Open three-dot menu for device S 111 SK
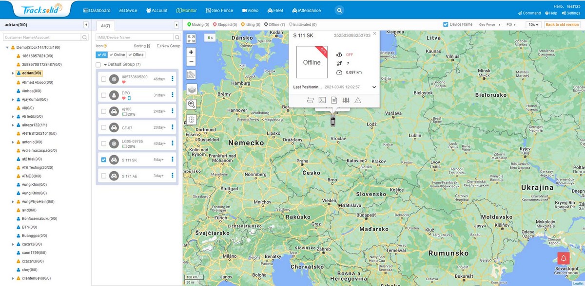This screenshot has height=286, width=585. tap(173, 160)
